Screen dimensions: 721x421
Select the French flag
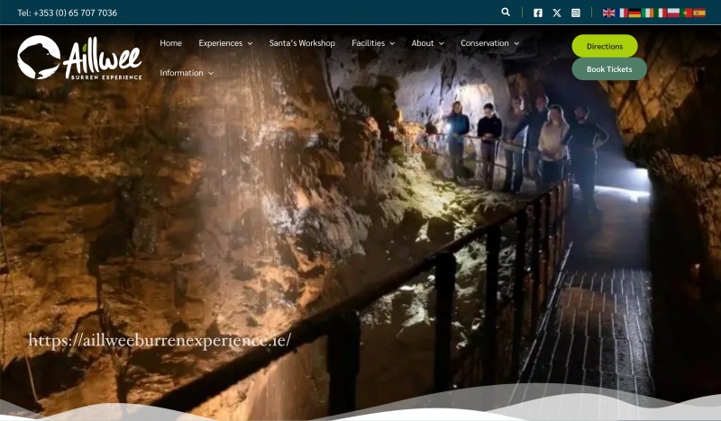pos(623,13)
